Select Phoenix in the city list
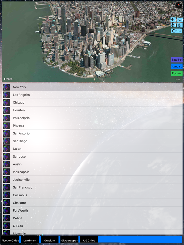184x245 pixels. 92,126
